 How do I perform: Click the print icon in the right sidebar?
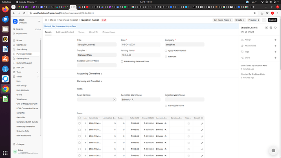[x=271, y=28]
